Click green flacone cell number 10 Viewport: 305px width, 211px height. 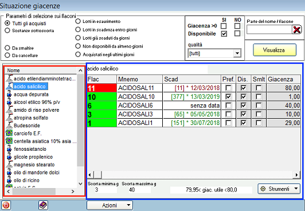(101, 97)
